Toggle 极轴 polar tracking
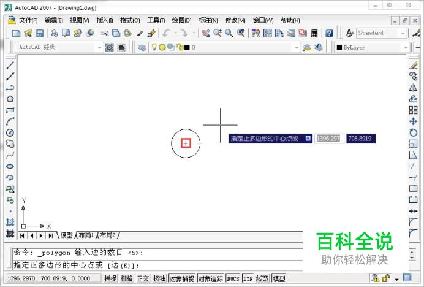The width and height of the screenshot is (424, 287). (159, 278)
